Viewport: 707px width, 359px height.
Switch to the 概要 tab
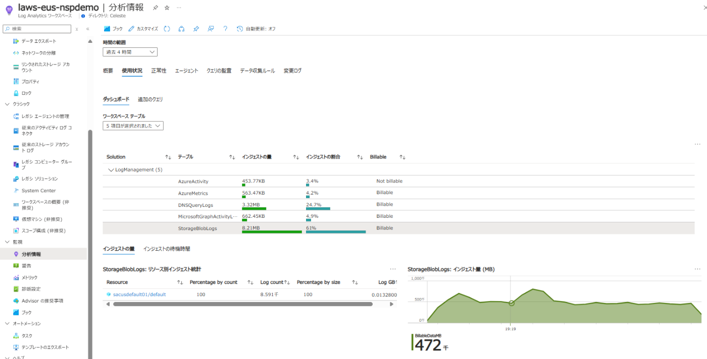click(108, 71)
